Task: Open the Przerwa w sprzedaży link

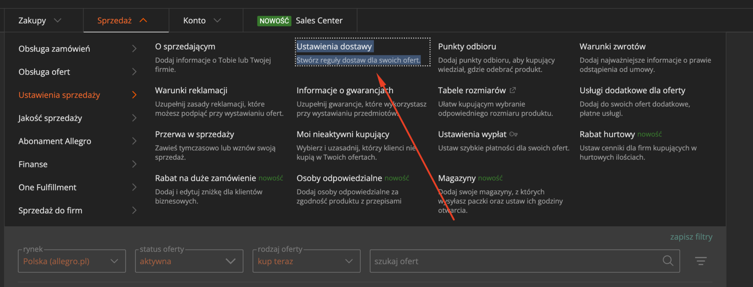Action: (195, 134)
